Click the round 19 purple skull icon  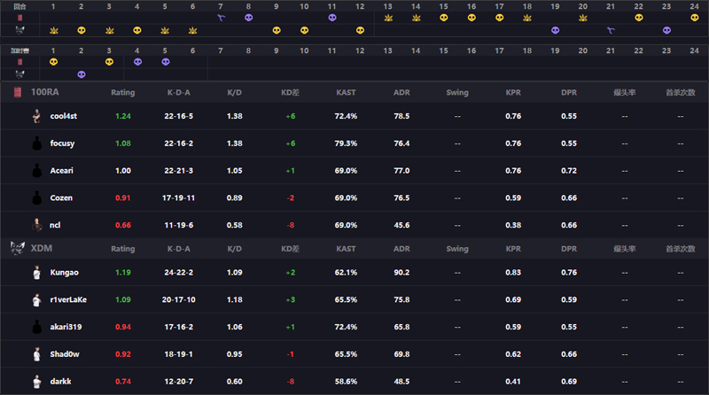click(556, 30)
